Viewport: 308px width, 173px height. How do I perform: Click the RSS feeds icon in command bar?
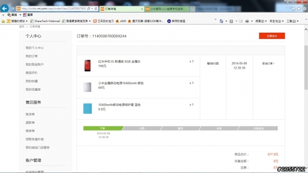pos(231,21)
